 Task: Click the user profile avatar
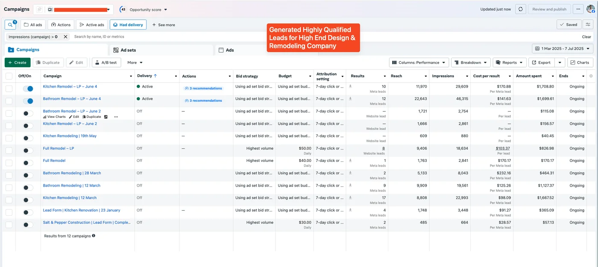coord(591,9)
